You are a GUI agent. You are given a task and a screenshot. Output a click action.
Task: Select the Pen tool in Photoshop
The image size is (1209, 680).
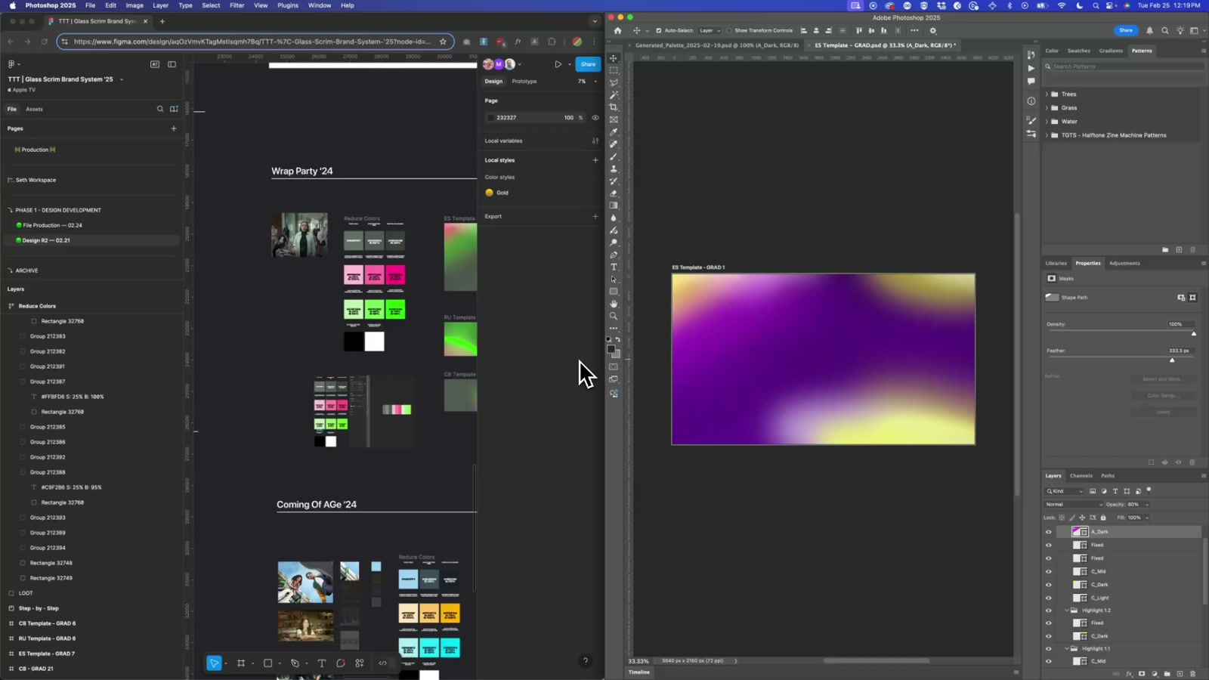(x=614, y=255)
